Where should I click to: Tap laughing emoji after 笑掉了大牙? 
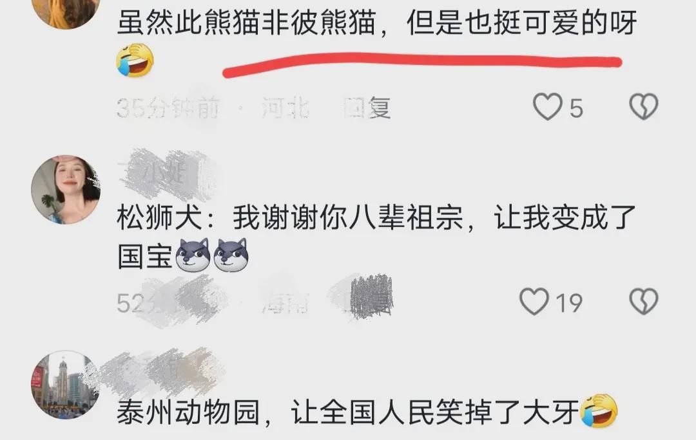[599, 410]
